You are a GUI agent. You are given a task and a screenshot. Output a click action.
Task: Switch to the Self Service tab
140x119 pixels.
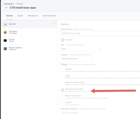[x=33, y=16]
